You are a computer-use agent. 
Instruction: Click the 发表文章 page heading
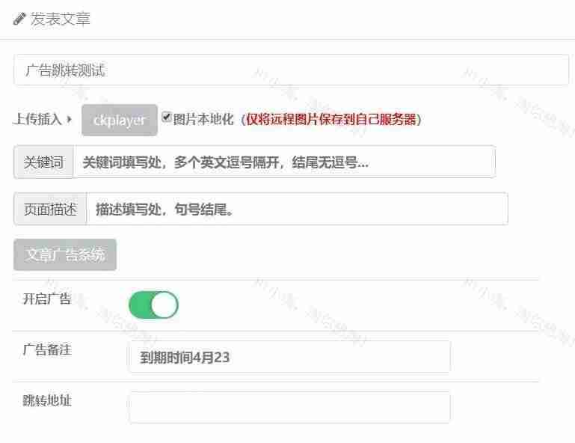point(60,19)
